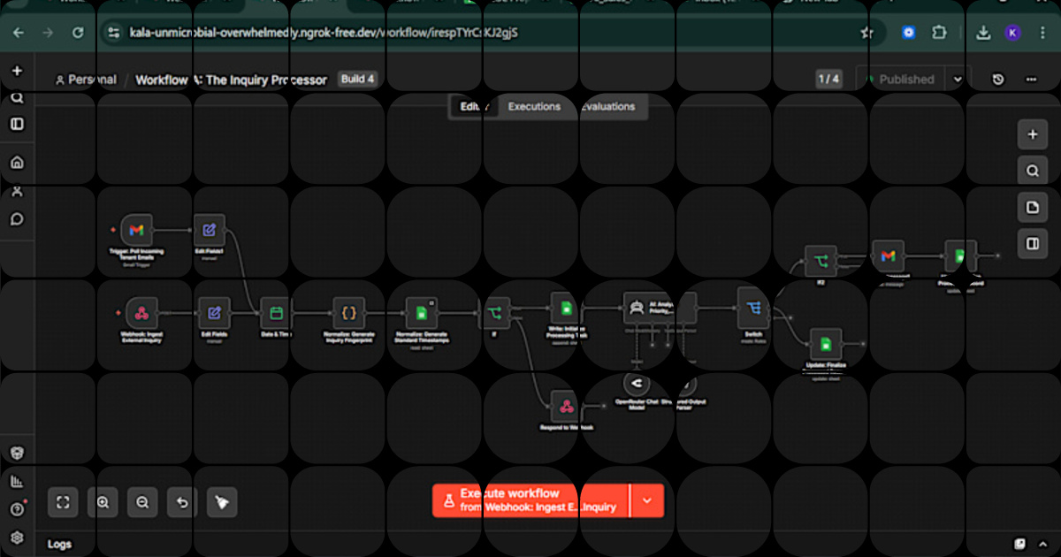Fit the workflow to view

[x=63, y=502]
